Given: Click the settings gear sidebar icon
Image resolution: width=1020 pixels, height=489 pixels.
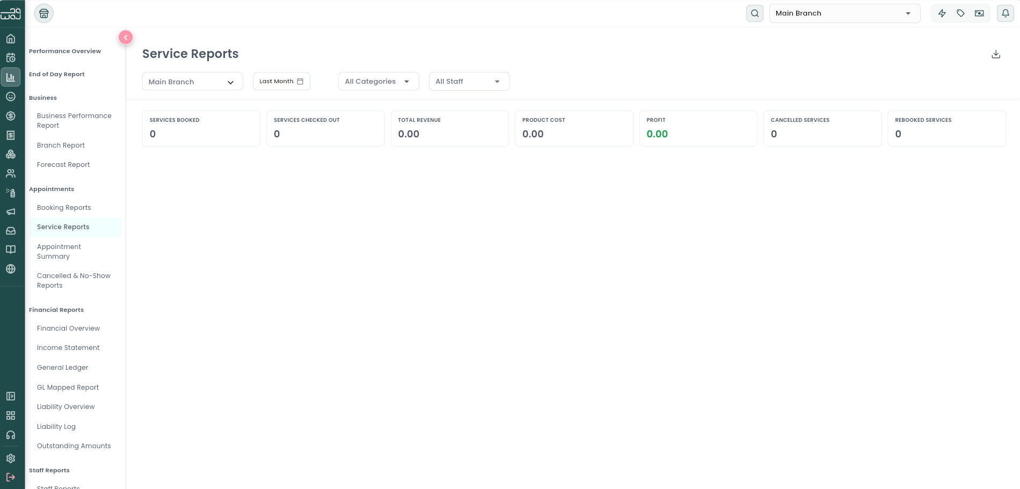Looking at the screenshot, I should click(x=11, y=458).
